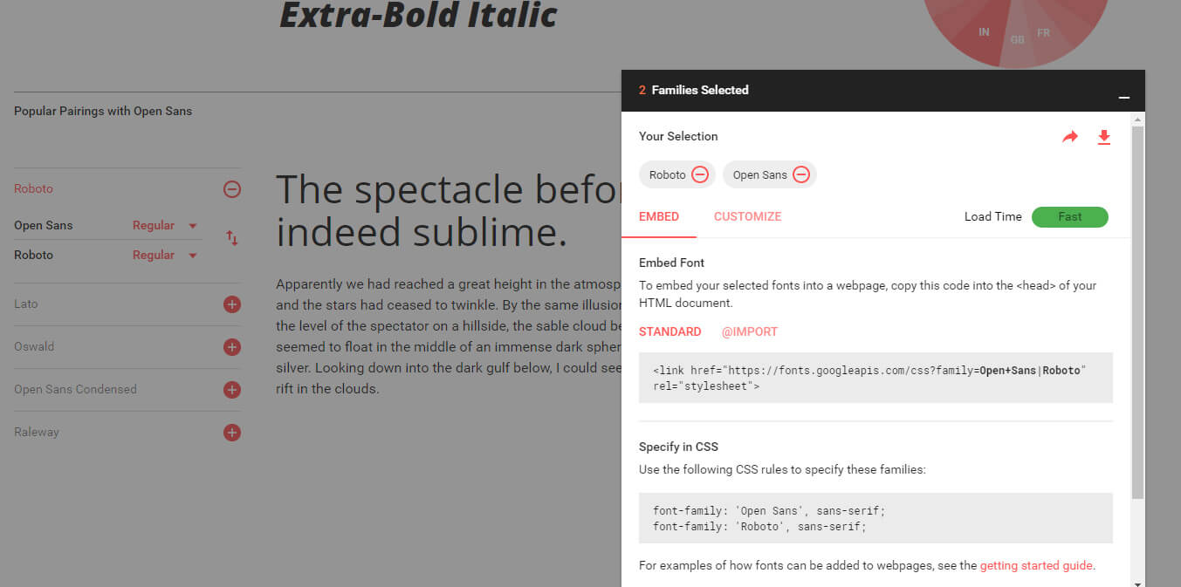Switch to the Customize tab
The height and width of the screenshot is (587, 1181).
tap(747, 216)
